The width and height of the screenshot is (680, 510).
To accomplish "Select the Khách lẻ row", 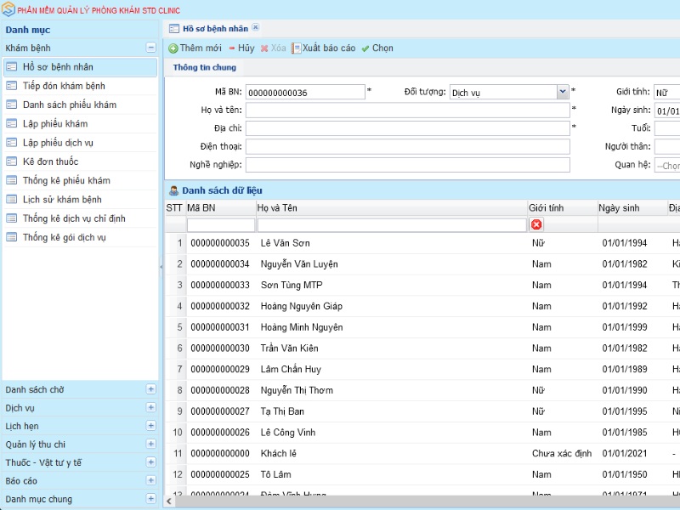I will 422,454.
